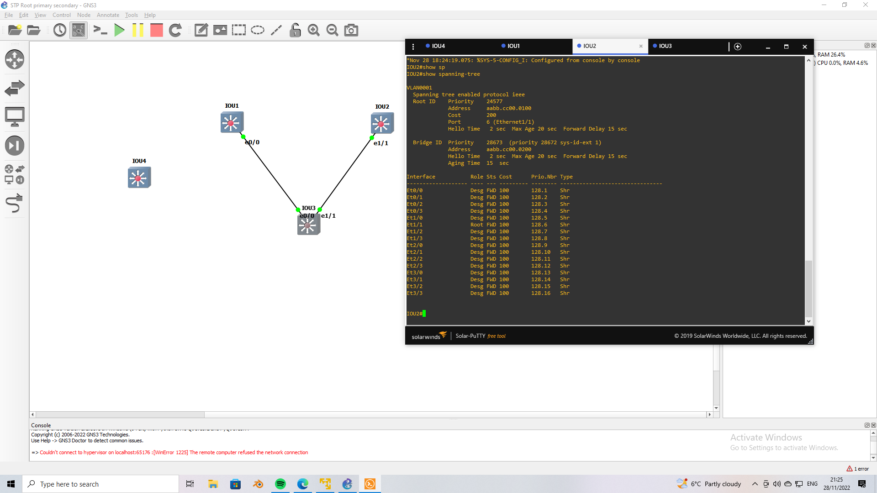Open the end devices panel

pyautogui.click(x=15, y=116)
